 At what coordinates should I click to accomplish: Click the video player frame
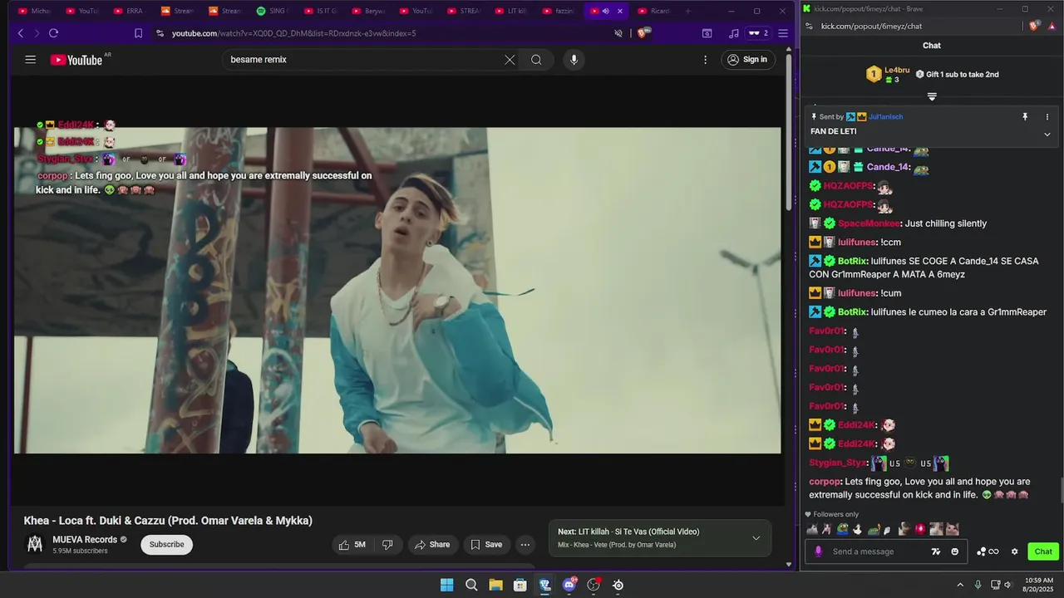pyautogui.click(x=397, y=290)
